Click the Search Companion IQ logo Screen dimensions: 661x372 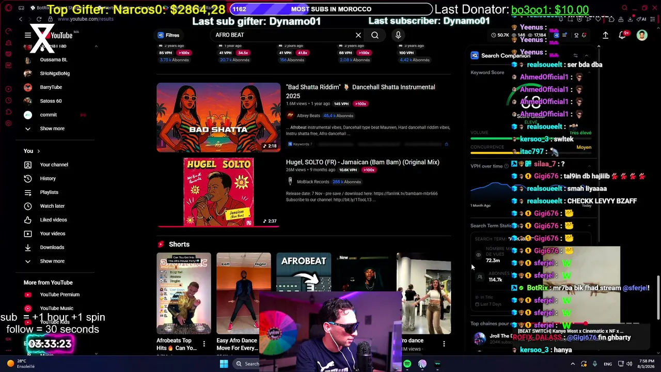point(475,56)
